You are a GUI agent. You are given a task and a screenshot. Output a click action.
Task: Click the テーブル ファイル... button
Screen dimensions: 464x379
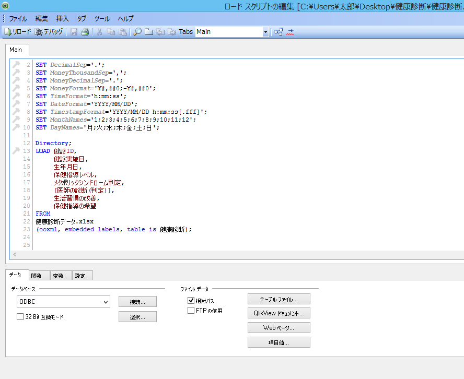(279, 299)
